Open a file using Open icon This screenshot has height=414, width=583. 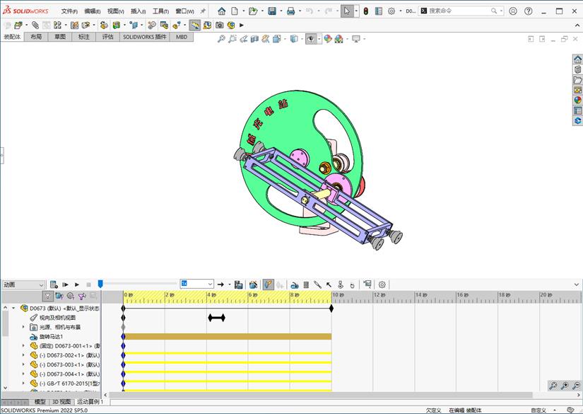coord(253,11)
